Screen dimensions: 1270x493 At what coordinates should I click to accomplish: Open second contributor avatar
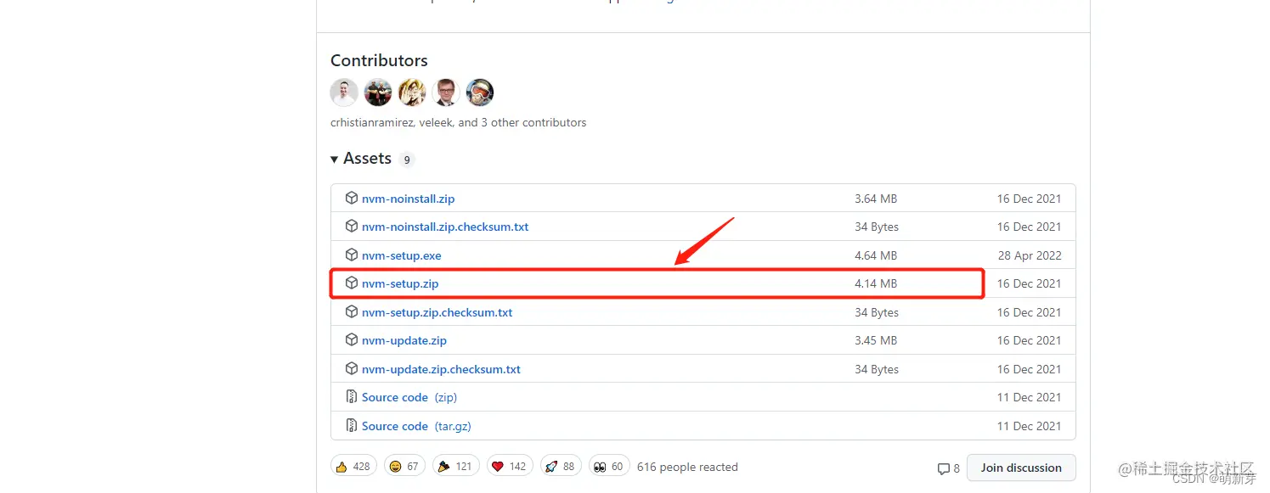point(378,92)
